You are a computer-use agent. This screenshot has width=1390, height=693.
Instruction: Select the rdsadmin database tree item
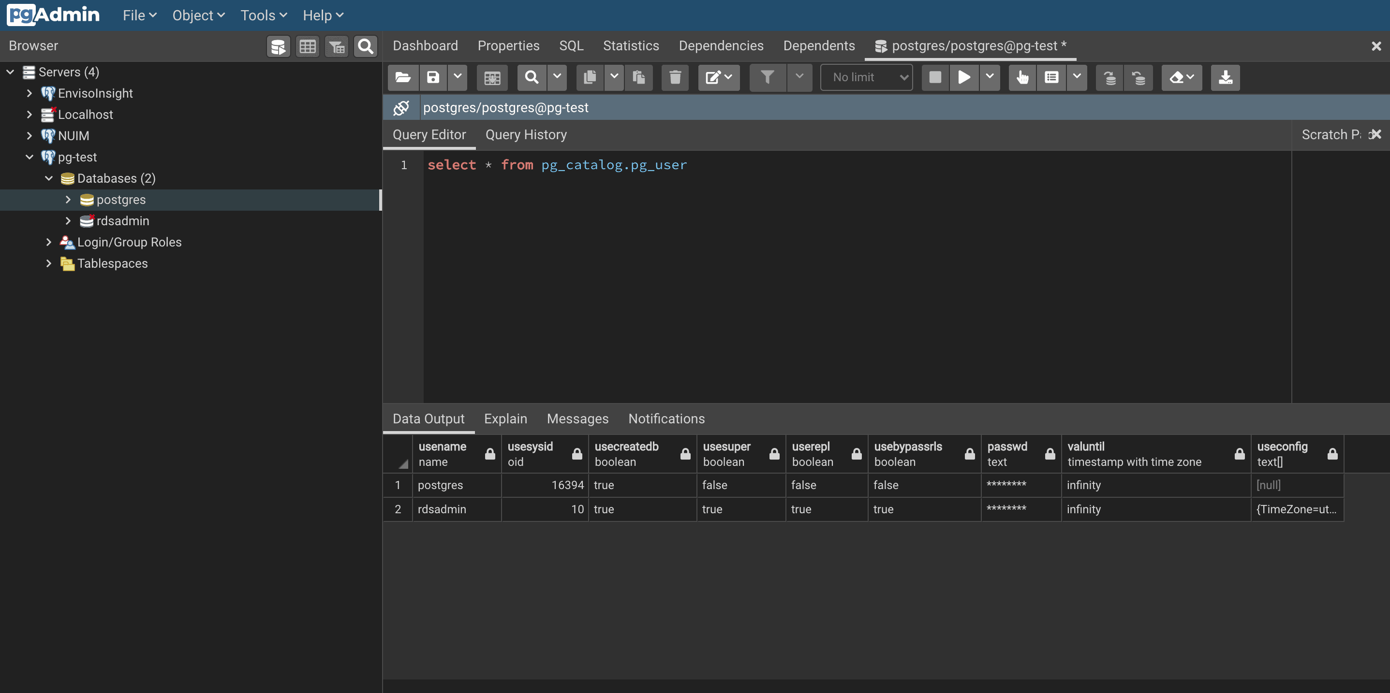(x=122, y=221)
